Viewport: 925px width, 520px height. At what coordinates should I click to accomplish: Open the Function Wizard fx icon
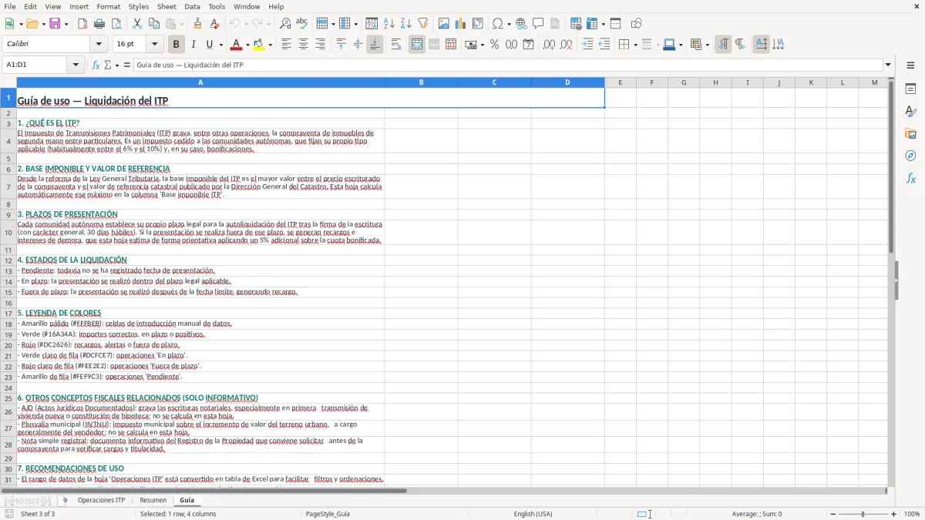tap(96, 65)
